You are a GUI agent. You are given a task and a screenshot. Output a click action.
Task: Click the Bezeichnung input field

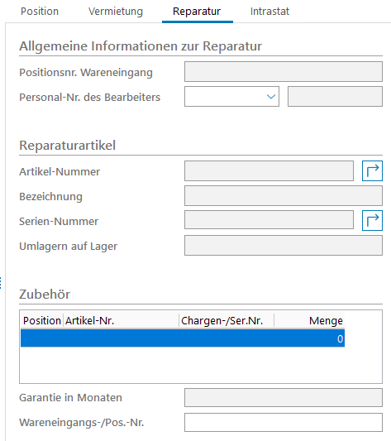[x=284, y=195]
